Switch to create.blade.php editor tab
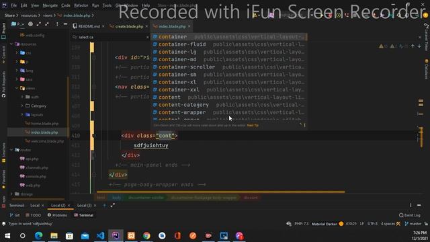The width and height of the screenshot is (430, 242). (129, 26)
